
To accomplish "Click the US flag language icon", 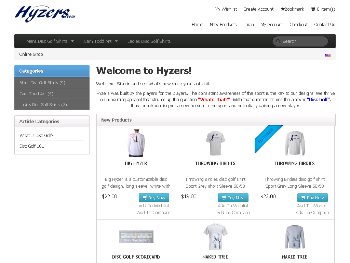I will click(x=327, y=55).
